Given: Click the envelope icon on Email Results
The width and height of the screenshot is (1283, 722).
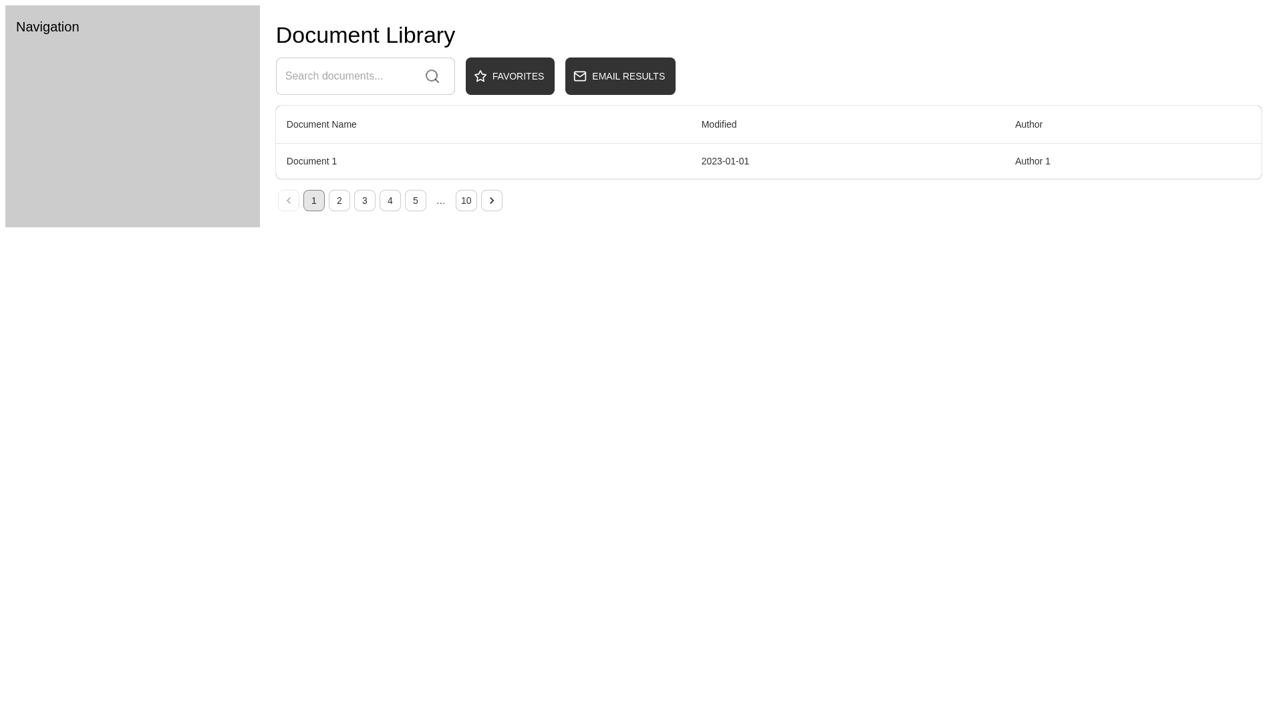Looking at the screenshot, I should [580, 76].
